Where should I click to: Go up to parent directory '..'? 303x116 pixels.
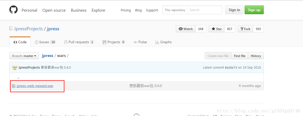(18, 78)
